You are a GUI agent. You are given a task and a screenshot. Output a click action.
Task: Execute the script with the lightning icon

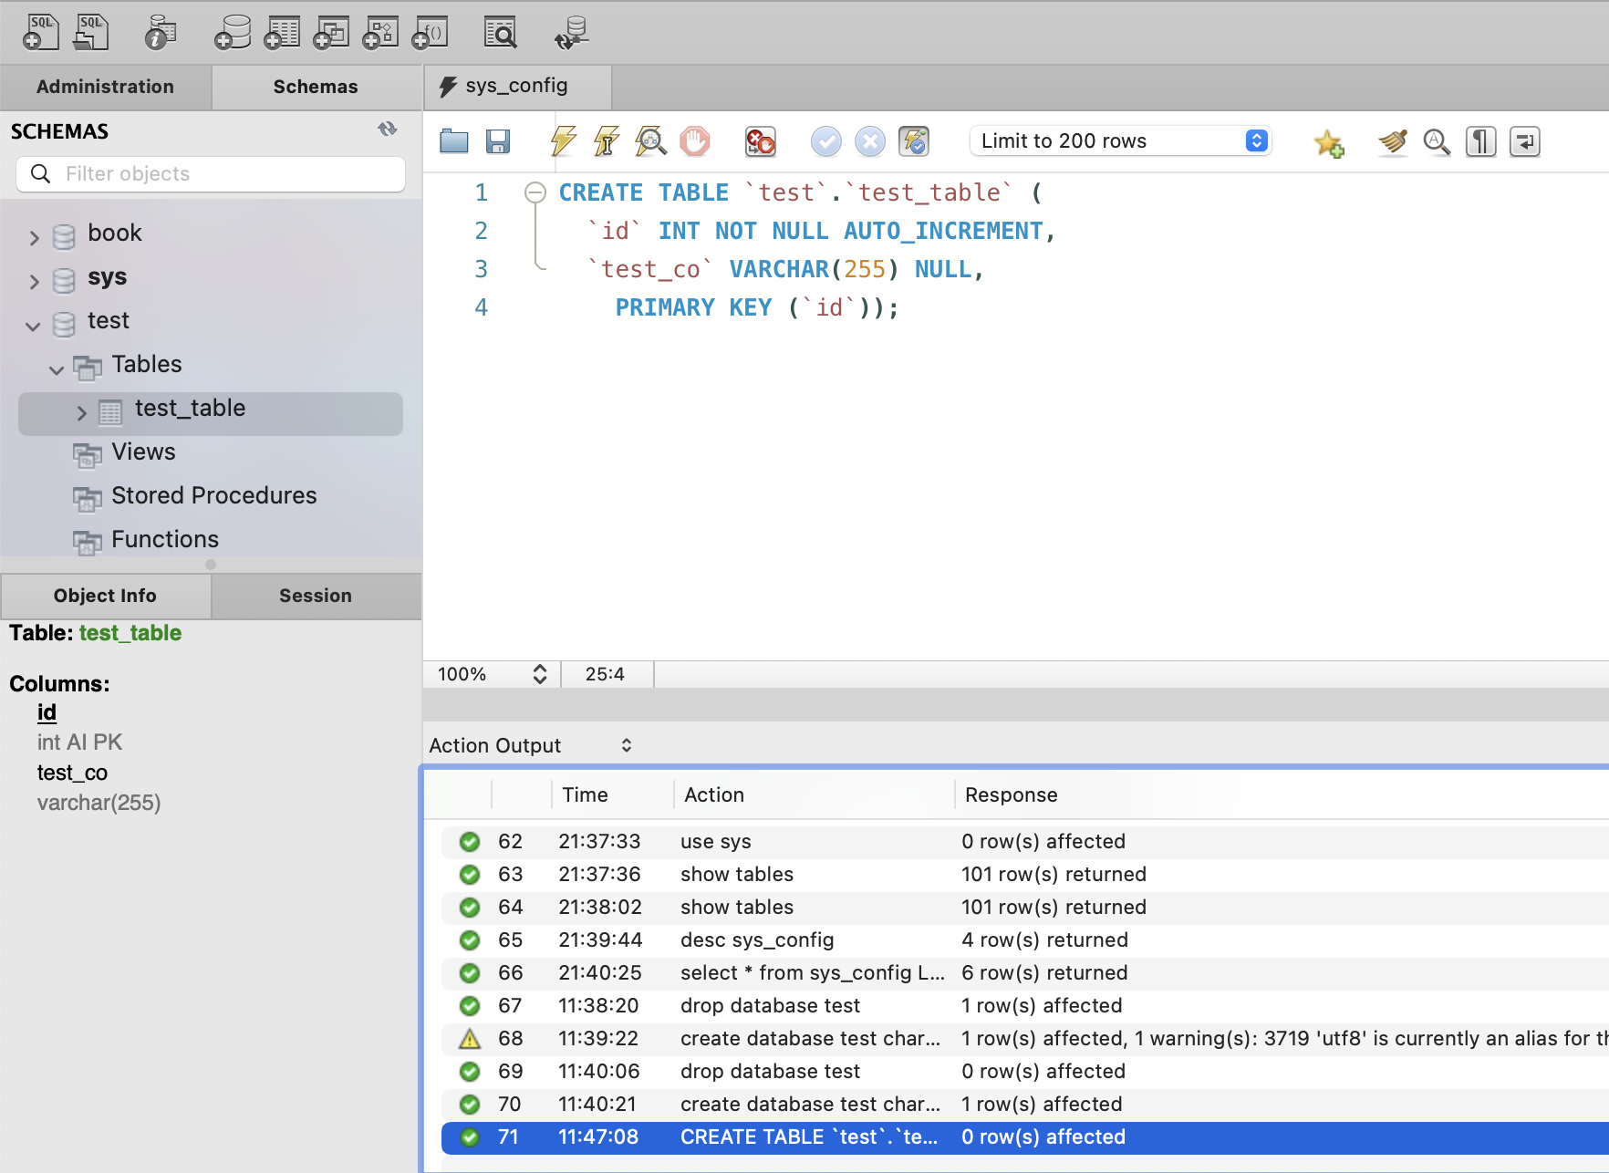coord(563,141)
